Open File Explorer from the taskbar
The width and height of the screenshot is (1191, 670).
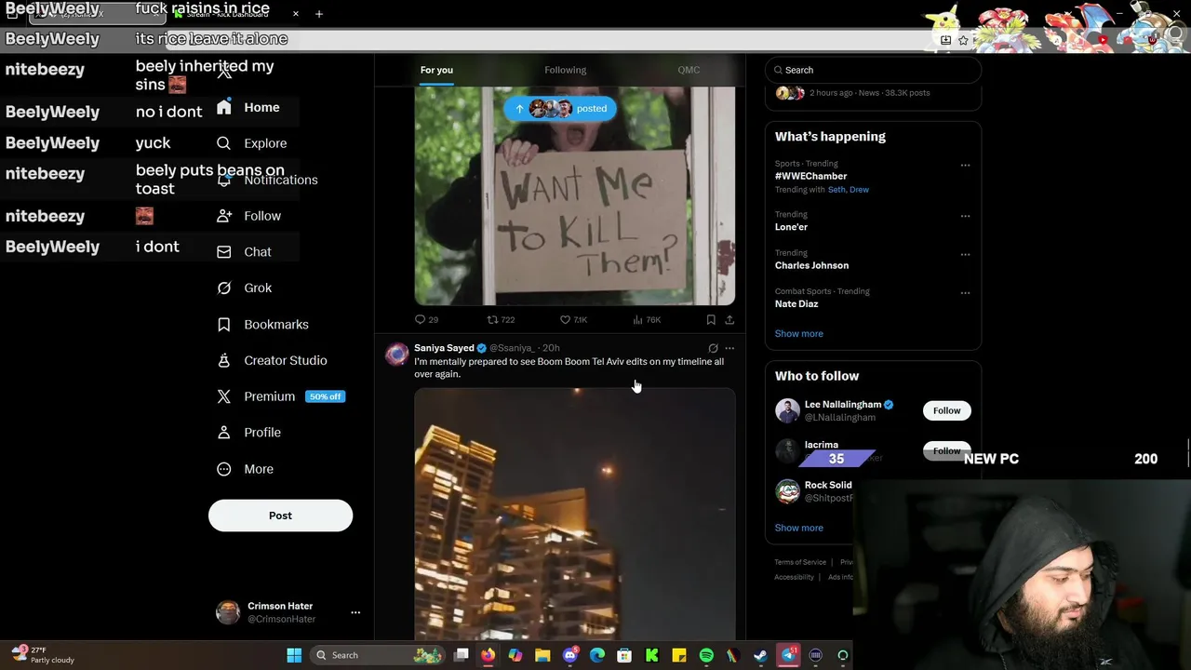click(542, 655)
